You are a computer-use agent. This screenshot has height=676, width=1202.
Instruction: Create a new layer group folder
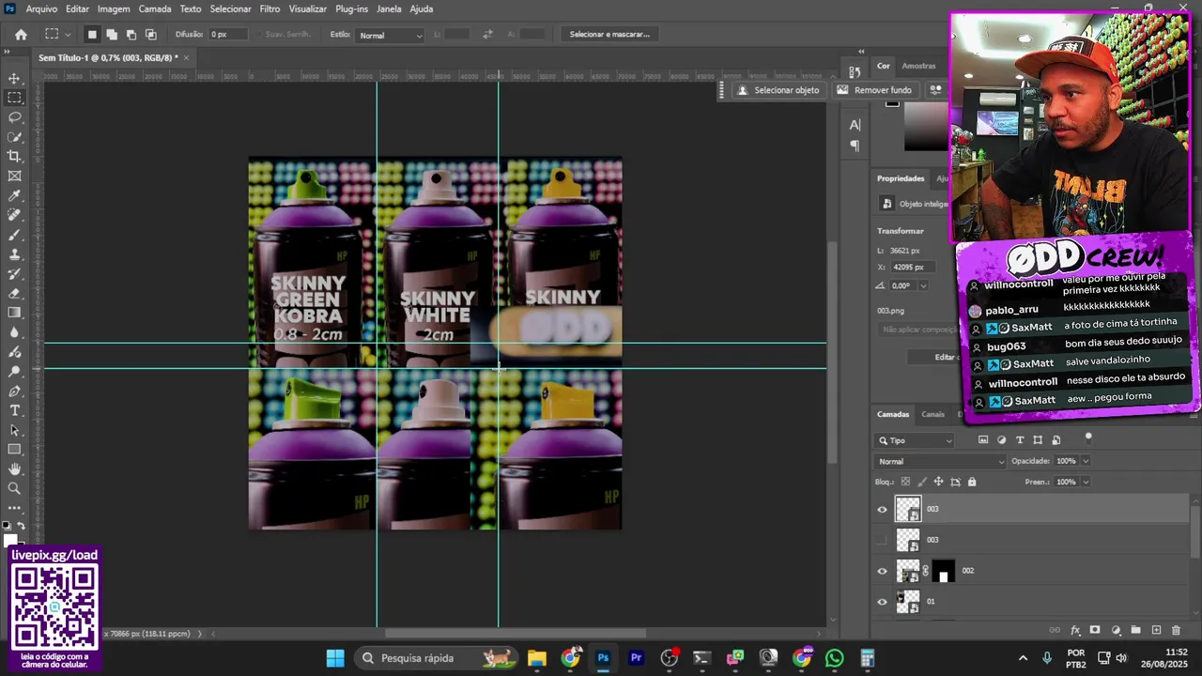[1135, 630]
